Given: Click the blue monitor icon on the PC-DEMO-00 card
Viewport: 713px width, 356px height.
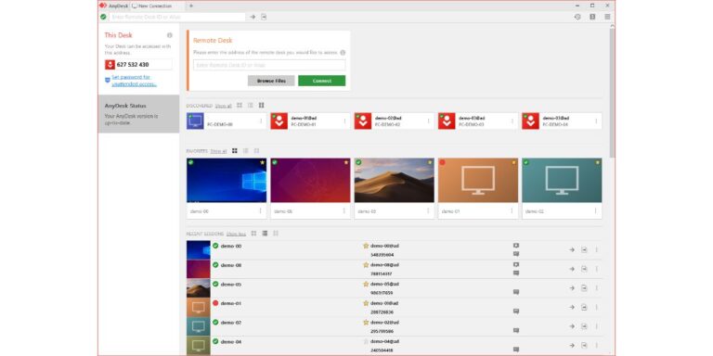Looking at the screenshot, I should 195,121.
